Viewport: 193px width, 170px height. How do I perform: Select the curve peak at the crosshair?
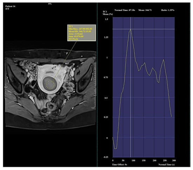point(131,29)
